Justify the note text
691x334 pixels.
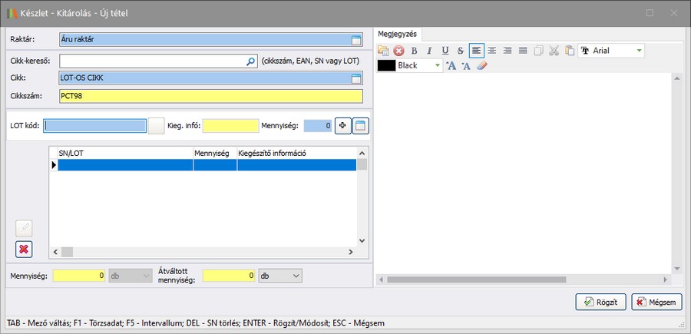(x=523, y=51)
